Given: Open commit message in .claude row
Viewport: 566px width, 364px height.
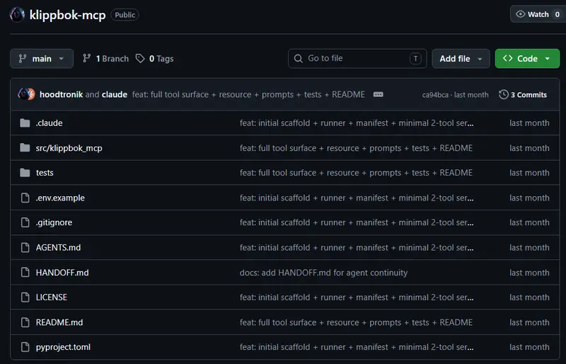Looking at the screenshot, I should (x=357, y=123).
